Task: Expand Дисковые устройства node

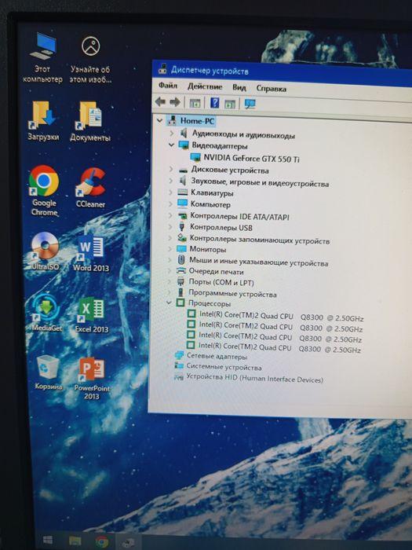Action: [x=171, y=170]
